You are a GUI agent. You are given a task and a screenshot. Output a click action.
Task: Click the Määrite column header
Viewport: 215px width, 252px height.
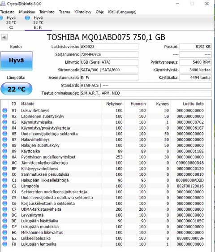(x=28, y=104)
